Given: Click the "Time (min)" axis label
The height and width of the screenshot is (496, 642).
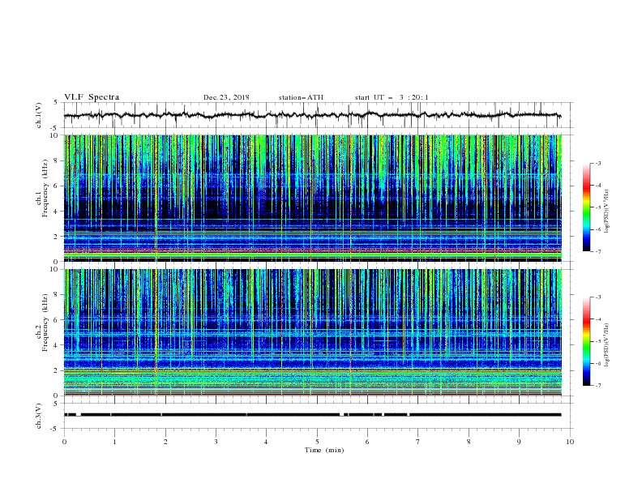Looking at the screenshot, I should (324, 450).
